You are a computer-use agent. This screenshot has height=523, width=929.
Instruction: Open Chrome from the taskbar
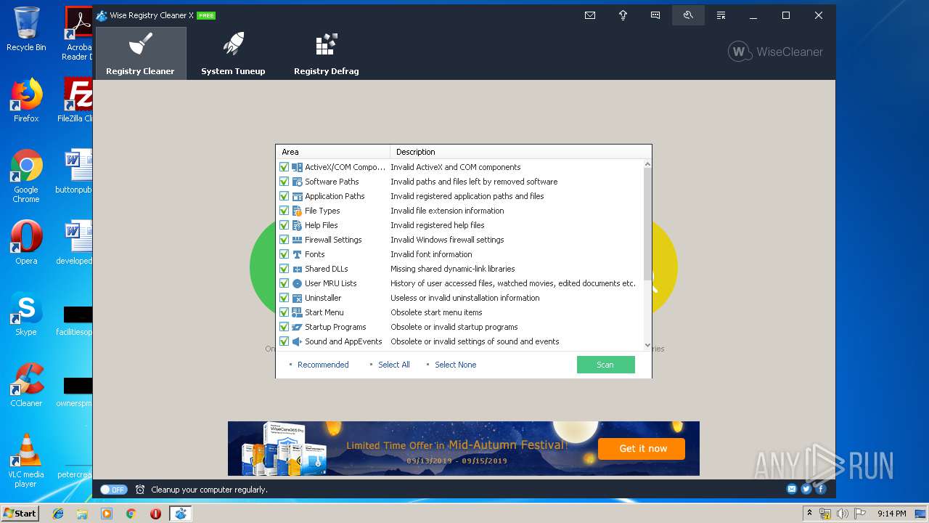[x=131, y=514]
